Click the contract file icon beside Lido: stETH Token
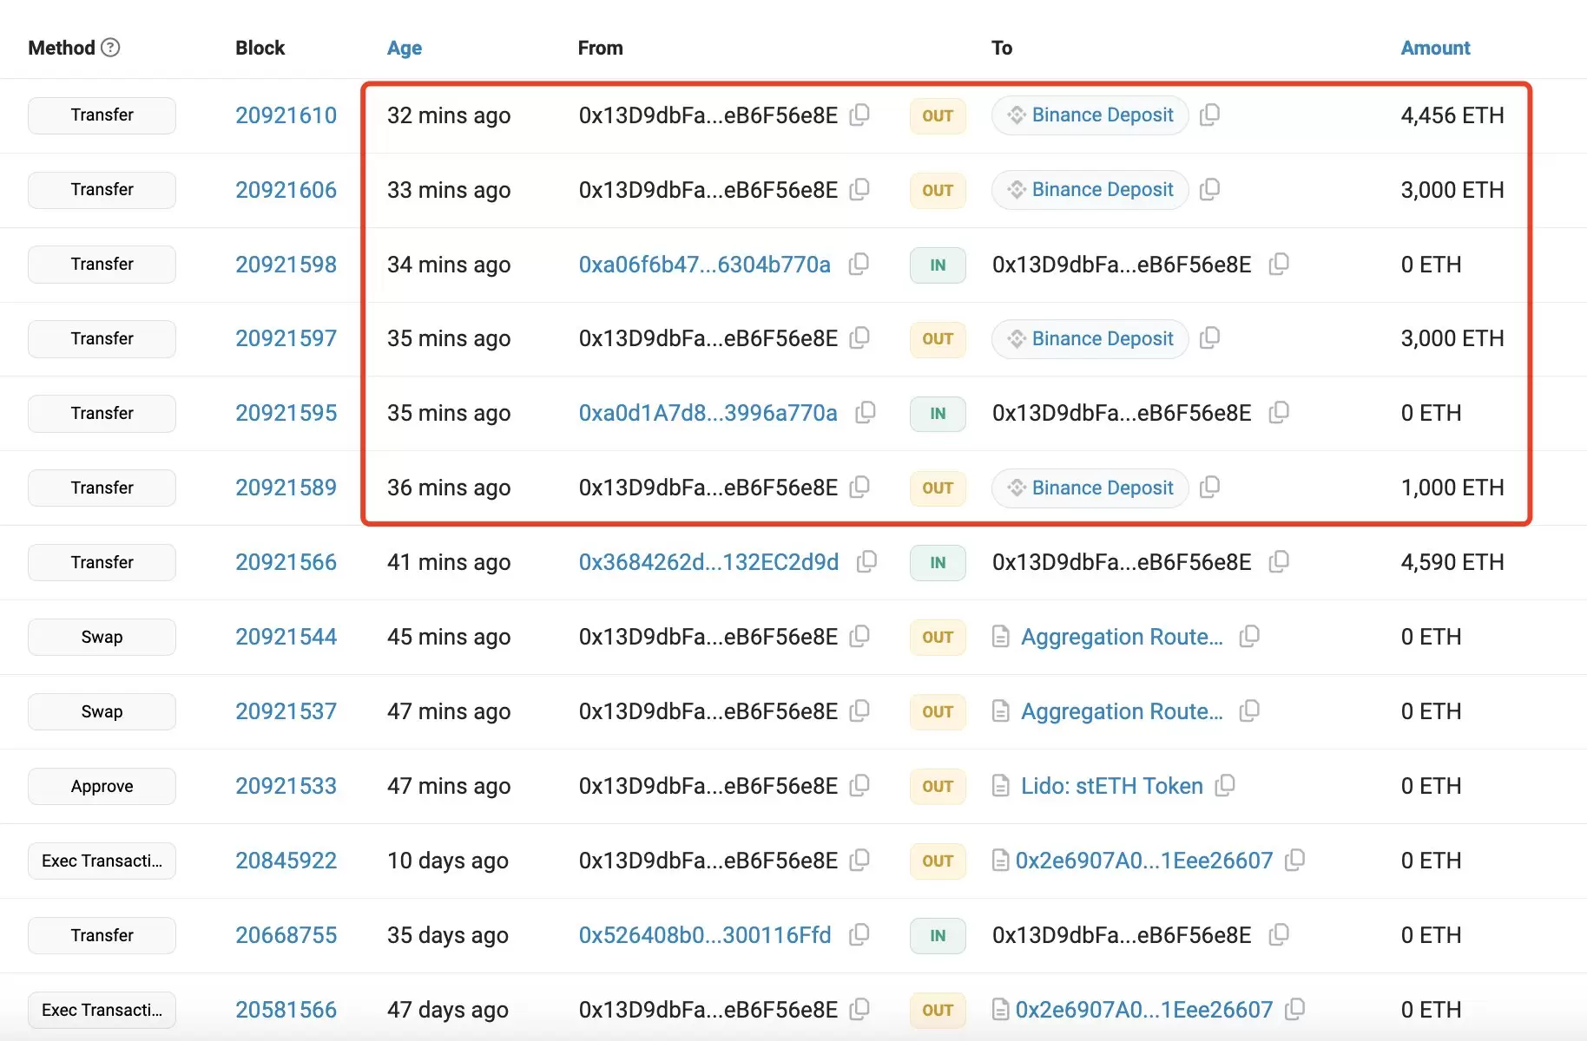Screen dimensions: 1587x1041 (x=1001, y=786)
